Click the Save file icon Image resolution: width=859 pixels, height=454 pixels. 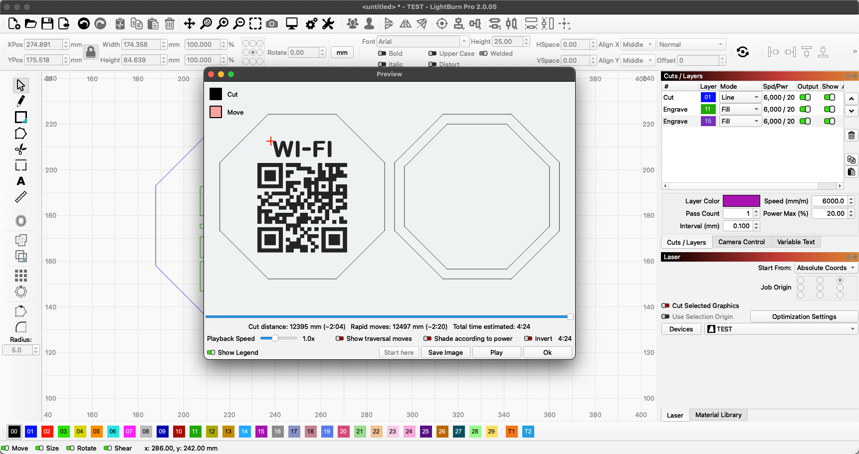[47, 23]
